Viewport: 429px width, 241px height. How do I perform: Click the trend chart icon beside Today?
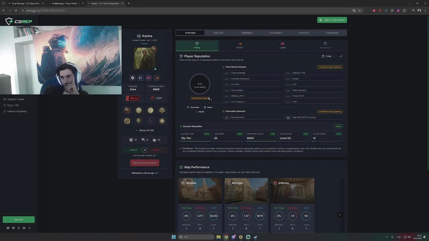tap(341, 56)
